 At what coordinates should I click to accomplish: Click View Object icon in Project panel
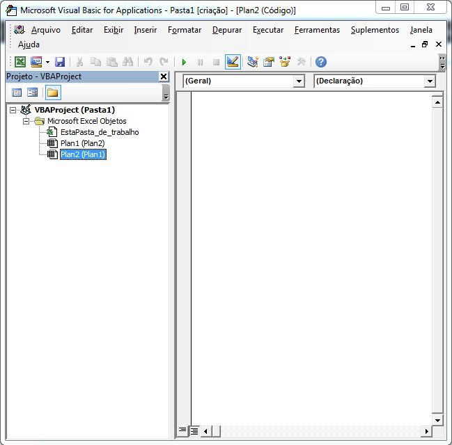[33, 92]
